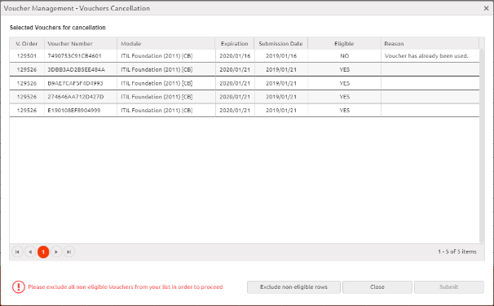Select page 1 in the pager

pos(43,252)
